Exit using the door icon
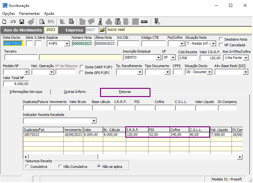Screen dimensions: 253x183 (x=157, y=22)
